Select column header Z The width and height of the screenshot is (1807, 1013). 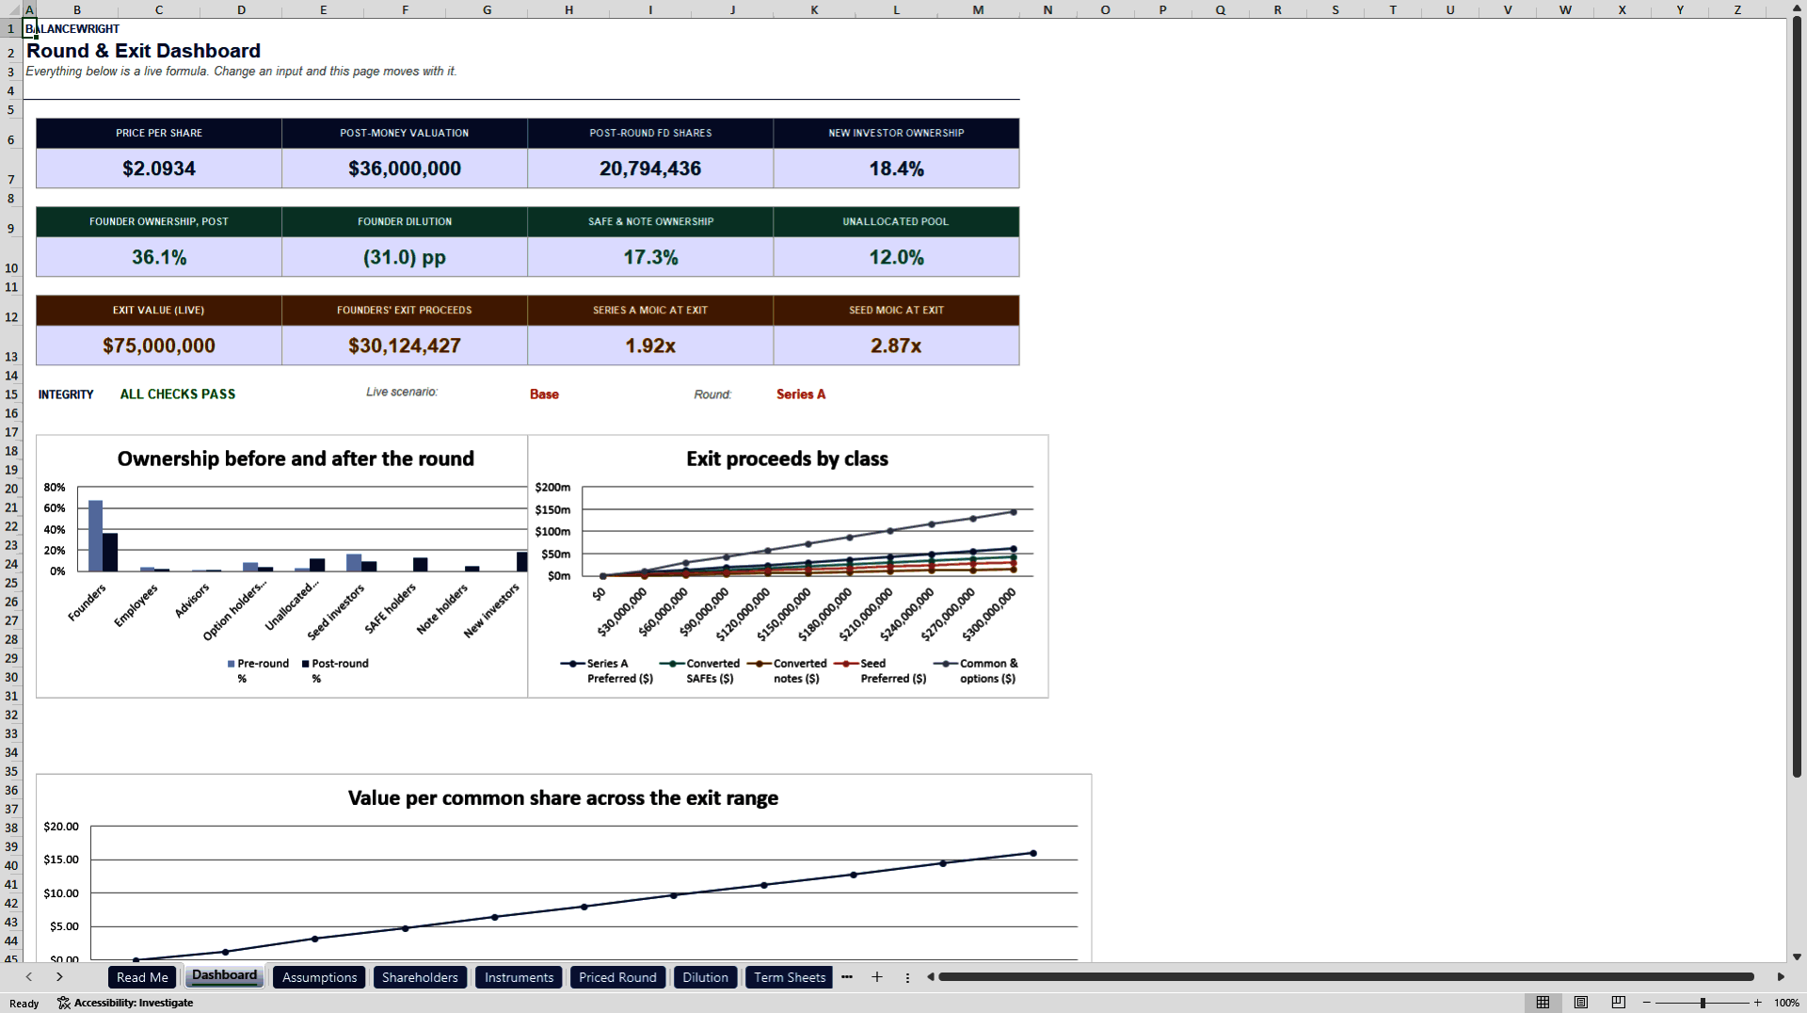click(1737, 9)
